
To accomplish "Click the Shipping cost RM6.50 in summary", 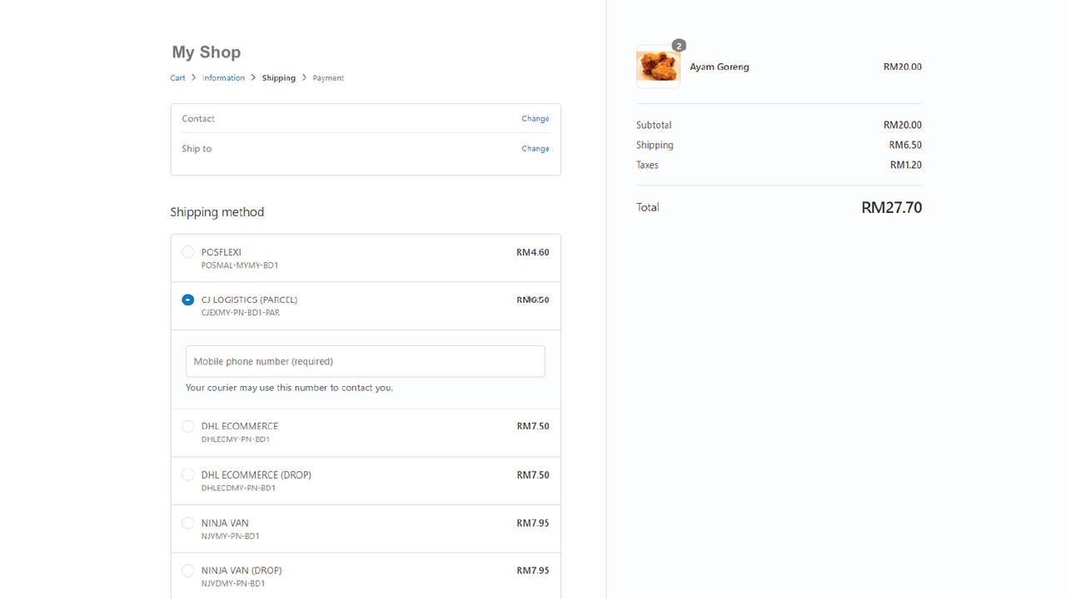I will point(905,145).
